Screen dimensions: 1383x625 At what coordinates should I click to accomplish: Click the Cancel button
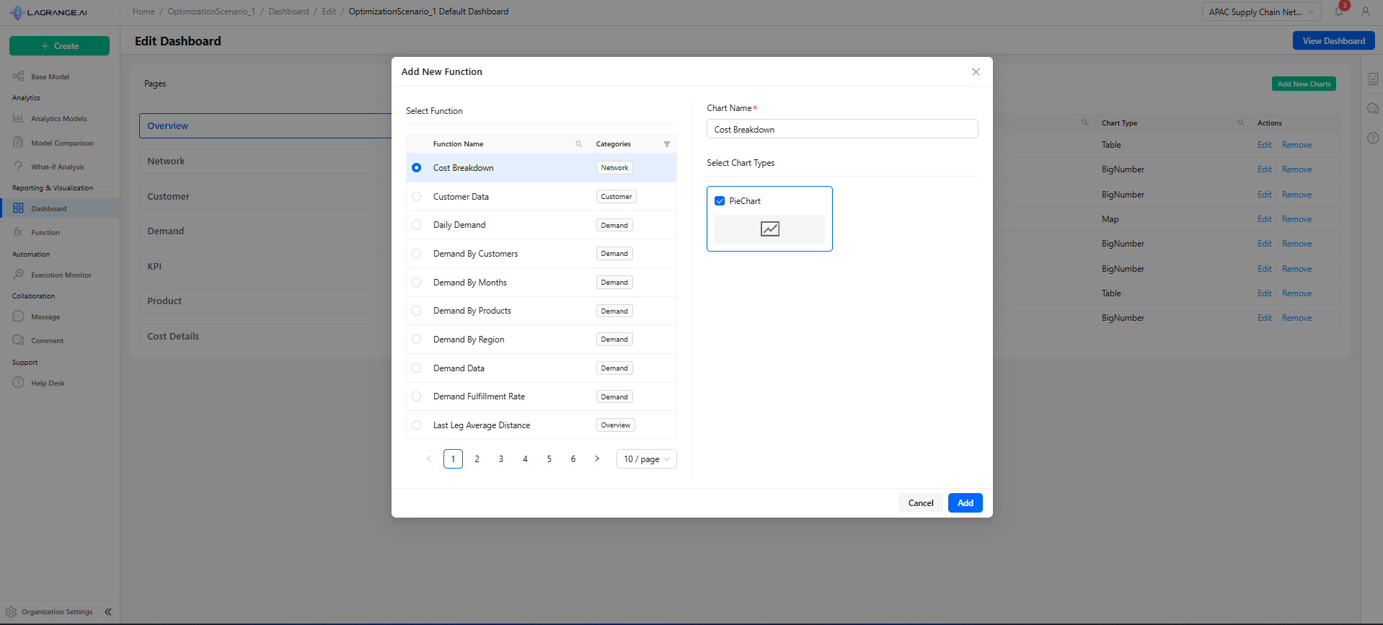point(920,503)
